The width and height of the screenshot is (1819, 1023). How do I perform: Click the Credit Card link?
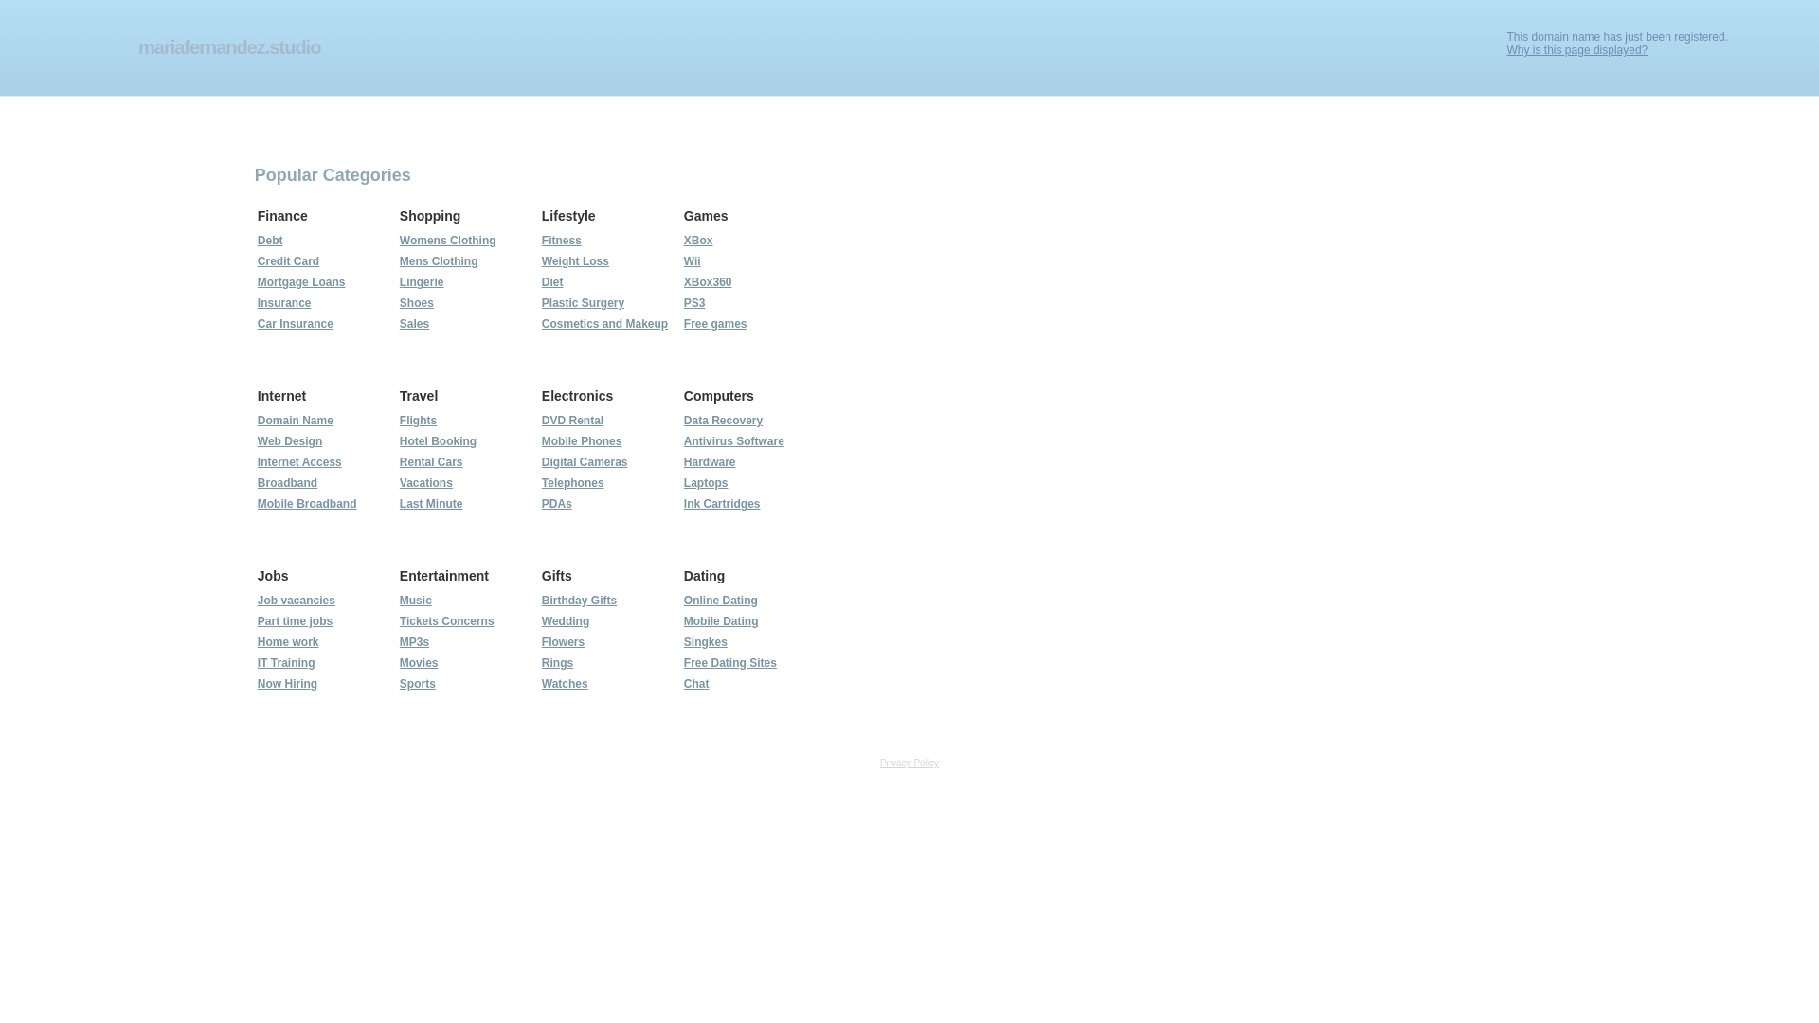click(288, 261)
